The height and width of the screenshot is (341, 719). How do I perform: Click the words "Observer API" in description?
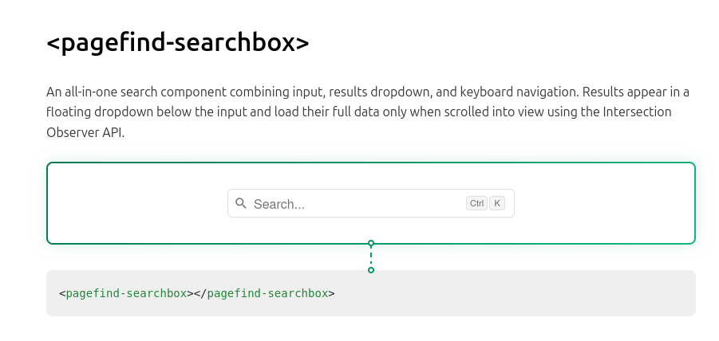click(84, 133)
